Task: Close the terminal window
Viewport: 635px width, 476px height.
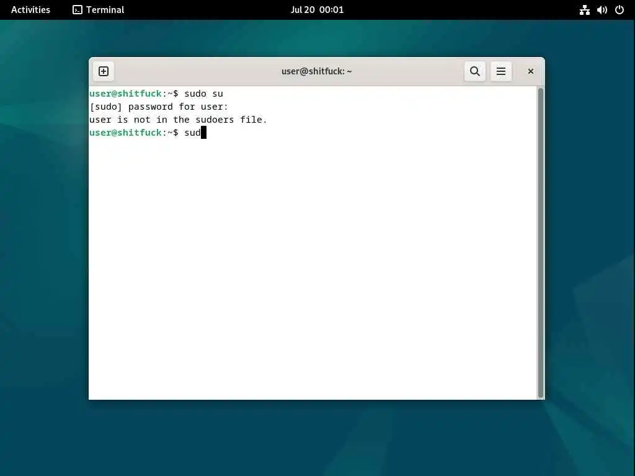Action: [x=531, y=71]
